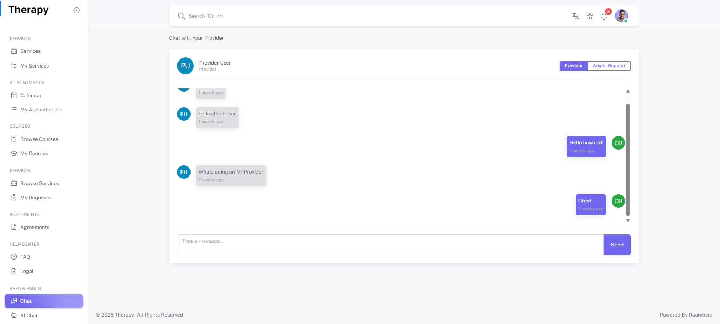Image resolution: width=720 pixels, height=324 pixels.
Task: Open Services in the sidebar
Action: (44, 51)
